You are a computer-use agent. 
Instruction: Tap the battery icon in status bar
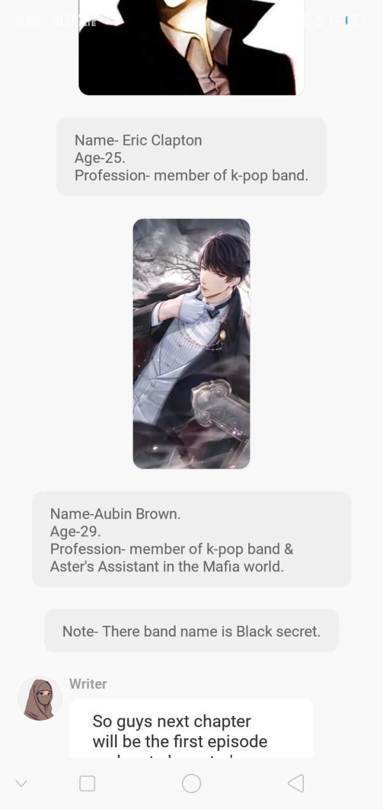356,20
